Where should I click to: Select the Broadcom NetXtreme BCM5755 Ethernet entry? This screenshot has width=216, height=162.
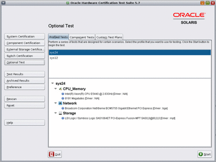point(116,108)
